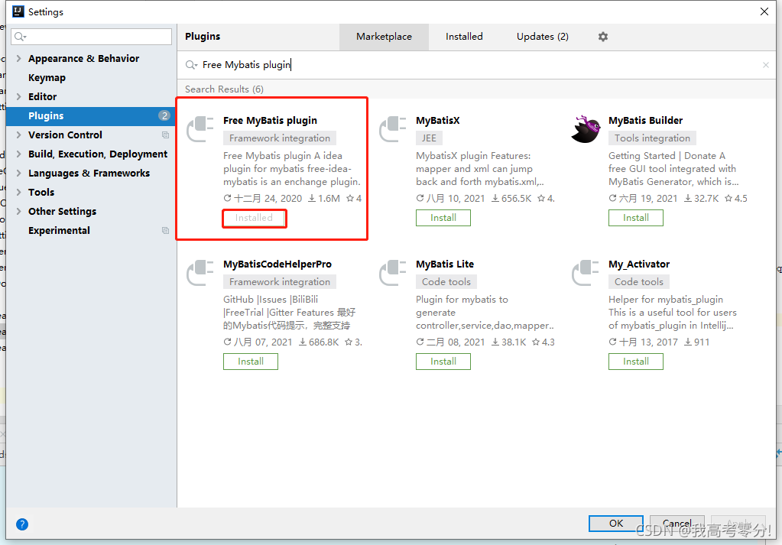This screenshot has width=782, height=545.
Task: Click Tools integration tag on MyBatis Builder
Action: 652,138
